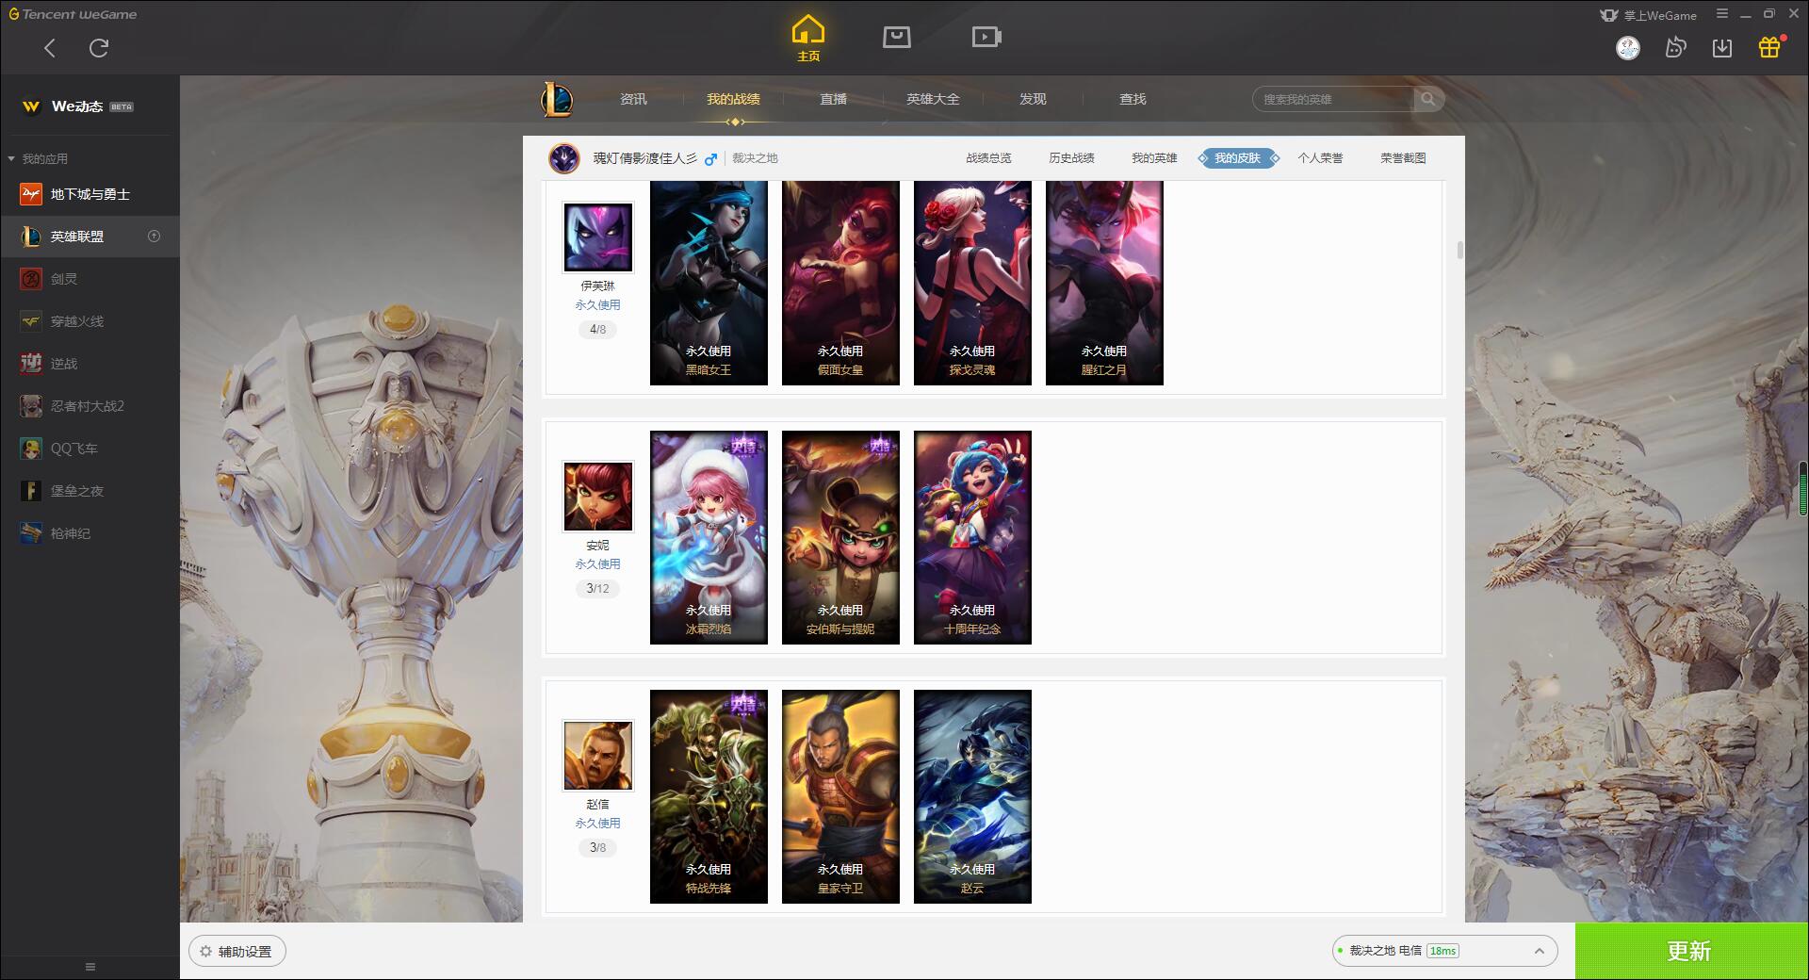
Task: Click the 伊芙琳 champion portrait
Action: click(598, 237)
